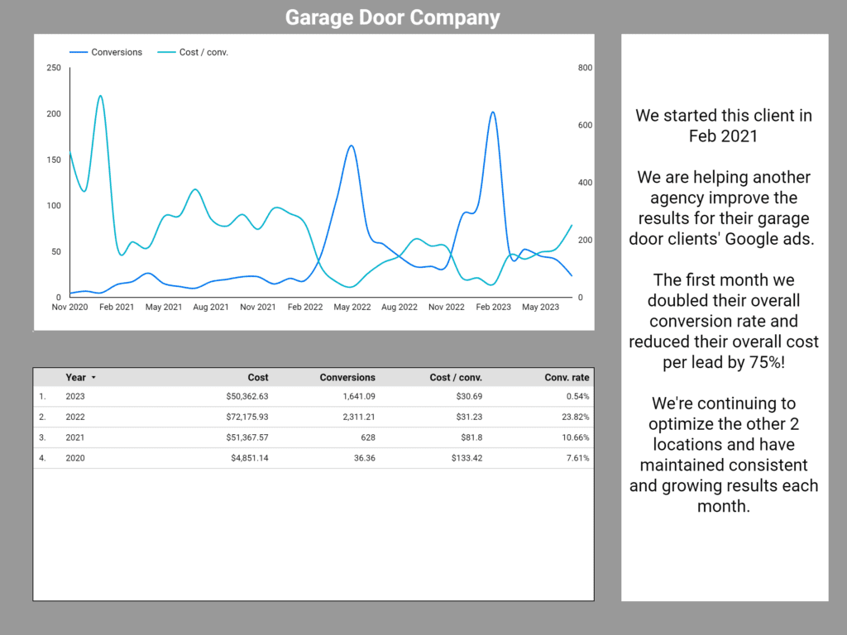Select the 2023 row in the table

[75, 396]
